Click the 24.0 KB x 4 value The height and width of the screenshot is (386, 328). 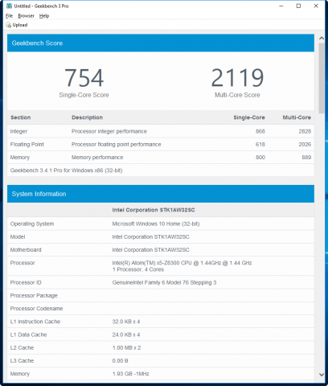(126, 335)
